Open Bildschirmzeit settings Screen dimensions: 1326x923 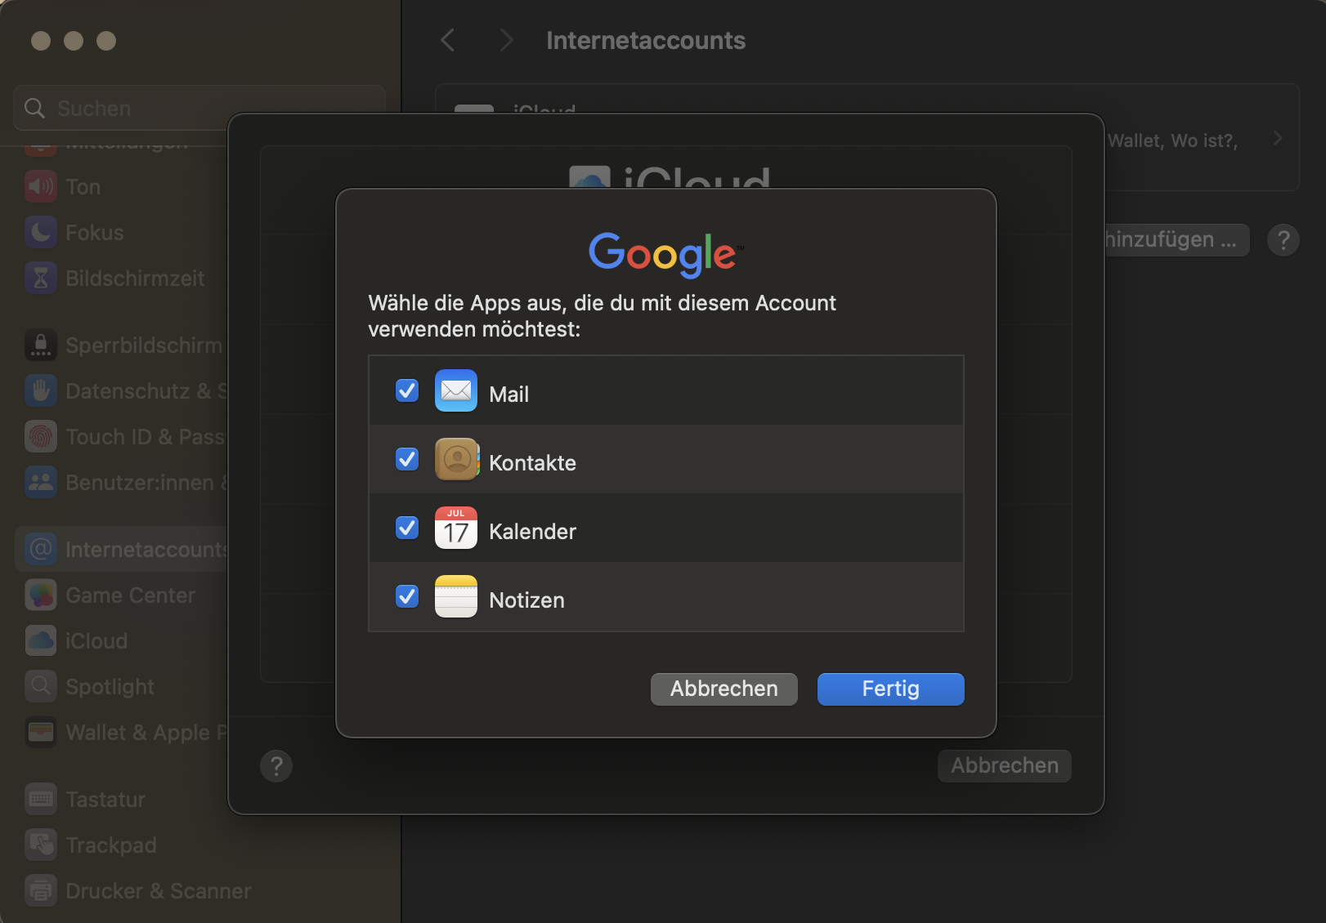40,278
